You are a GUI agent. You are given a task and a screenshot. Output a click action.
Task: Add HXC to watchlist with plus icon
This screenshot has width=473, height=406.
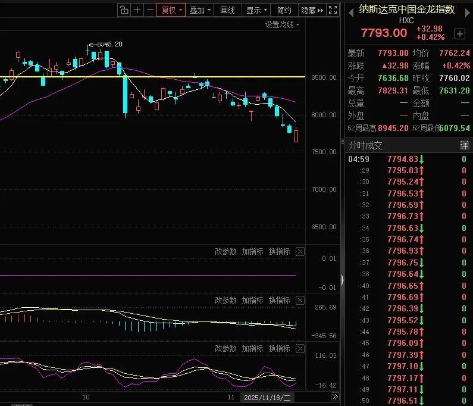tap(460, 34)
